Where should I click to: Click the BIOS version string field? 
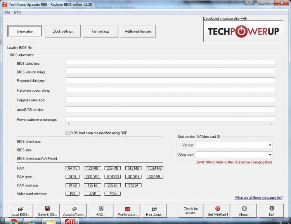pyautogui.click(x=170, y=71)
